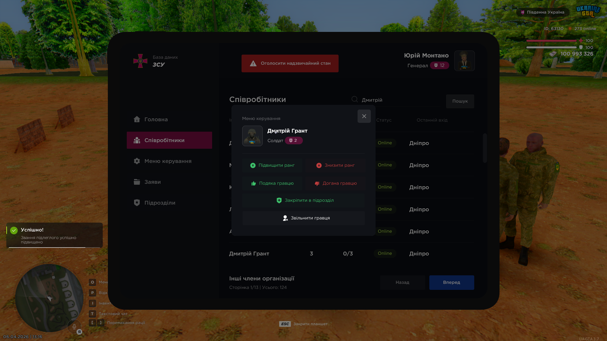Click the folder icon beside Заяви
607x341 pixels.
[137, 182]
